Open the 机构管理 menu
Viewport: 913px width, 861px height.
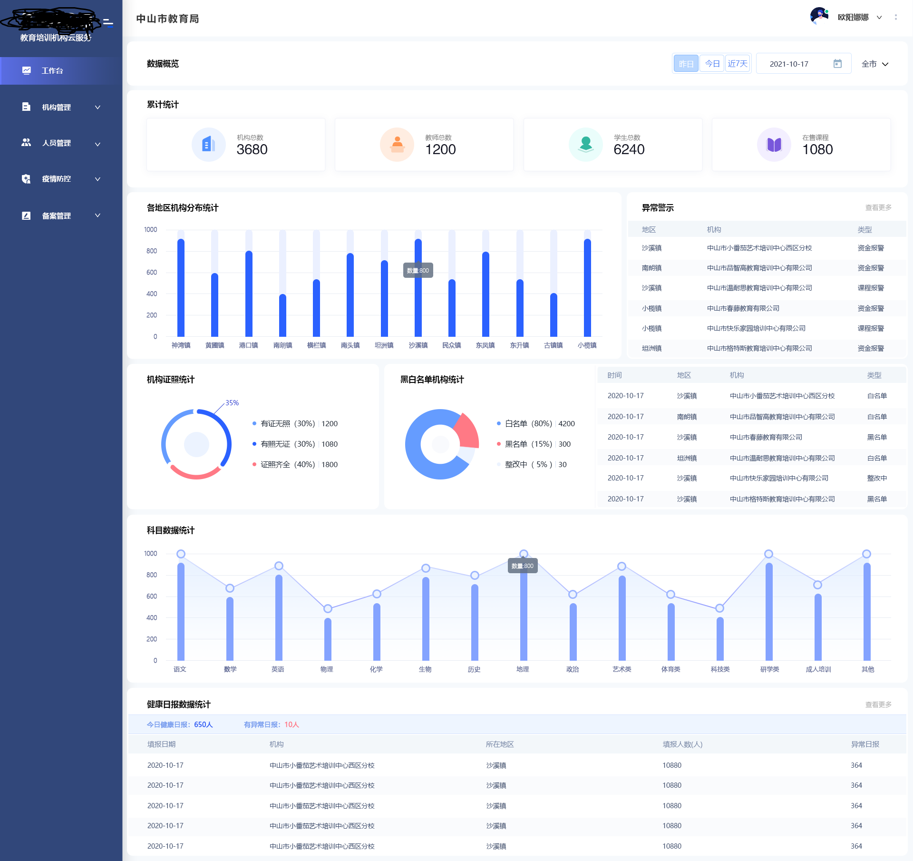click(61, 108)
